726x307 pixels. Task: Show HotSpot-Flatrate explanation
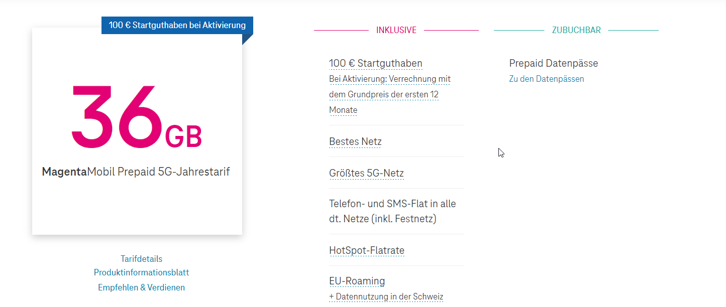pos(367,250)
